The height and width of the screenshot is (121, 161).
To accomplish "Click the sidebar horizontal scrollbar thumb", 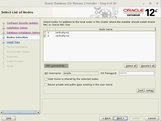I will click(x=19, y=113).
